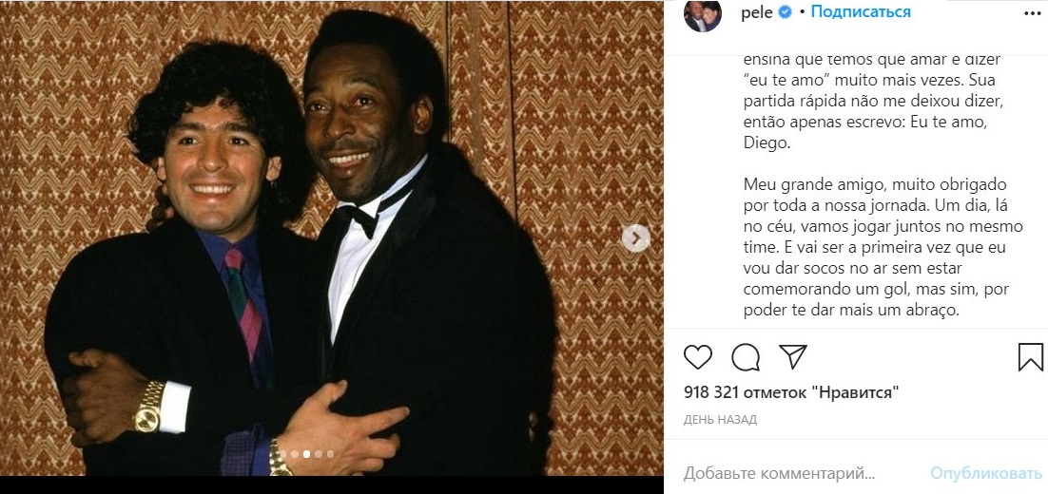This screenshot has width=1048, height=494.
Task: Open the ДЕНЬ НАЗАД timestamp link
Action: point(720,419)
